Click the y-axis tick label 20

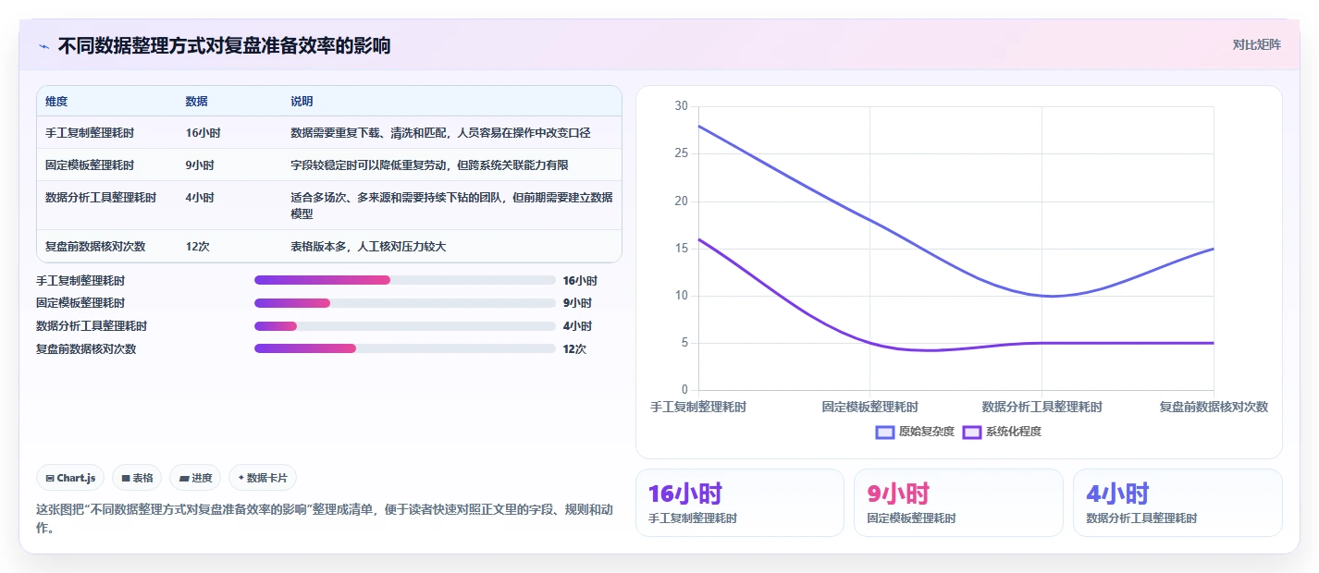click(682, 201)
